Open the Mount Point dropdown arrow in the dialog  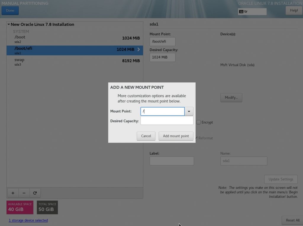(189, 111)
